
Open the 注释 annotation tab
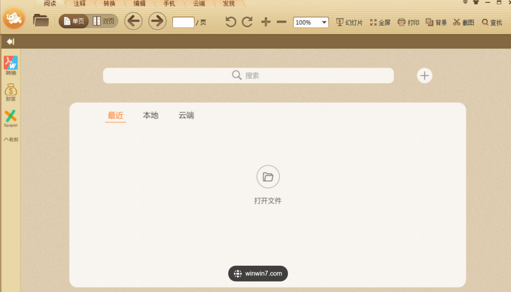click(x=79, y=3)
